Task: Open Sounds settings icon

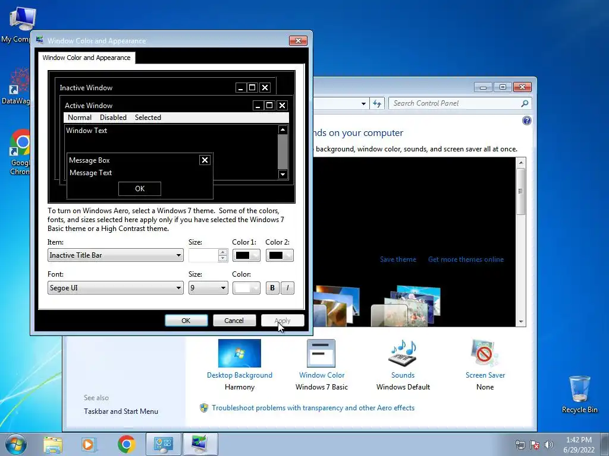Action: click(x=403, y=353)
